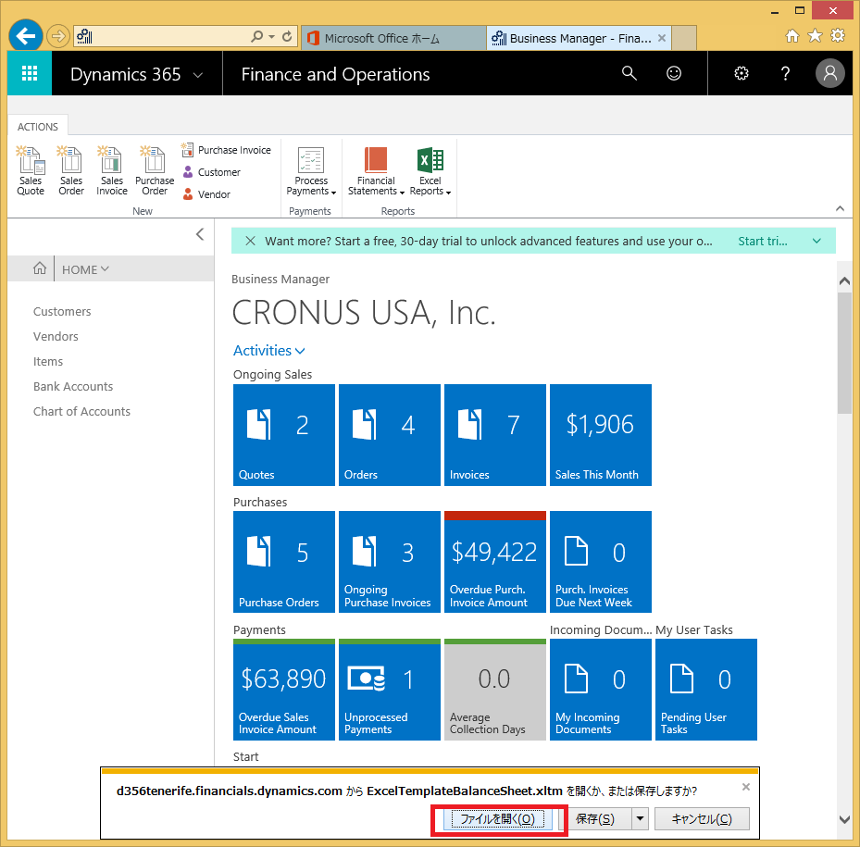
Task: Open the Purchase Orders tile
Action: click(284, 562)
